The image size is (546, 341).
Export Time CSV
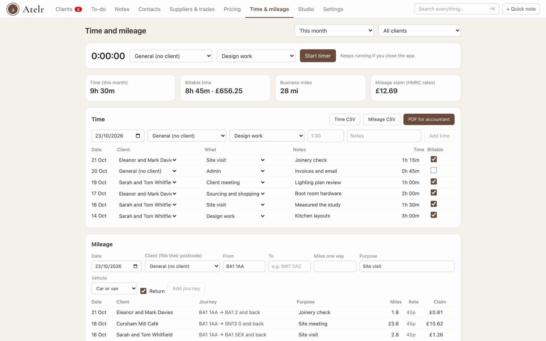click(345, 119)
